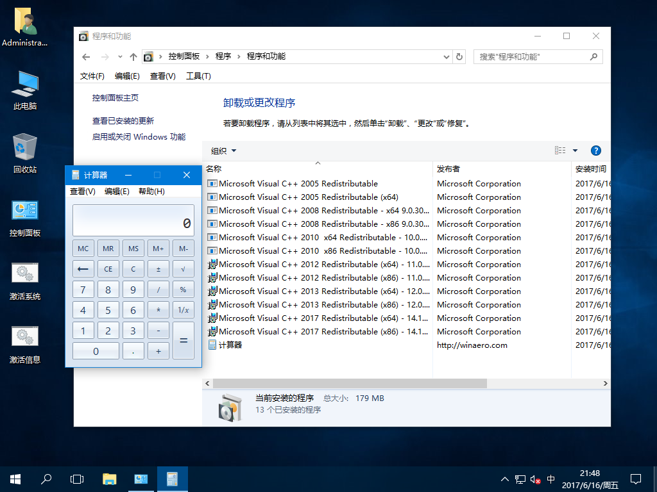Click the calculator divide button
The height and width of the screenshot is (492, 657).
(158, 290)
